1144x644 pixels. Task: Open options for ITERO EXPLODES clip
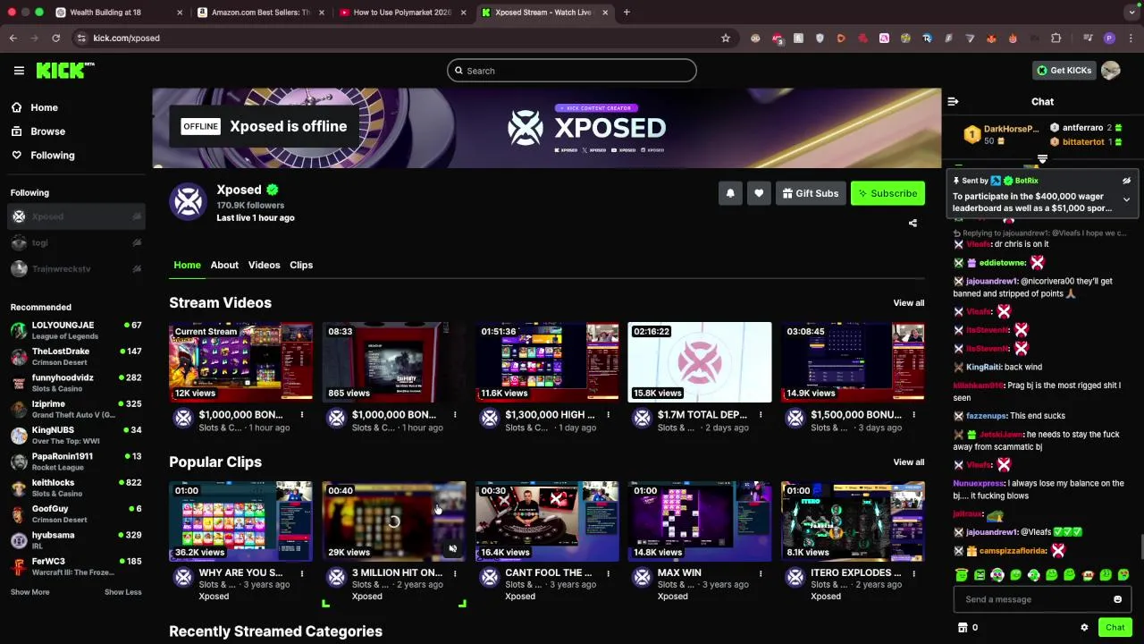click(x=913, y=572)
